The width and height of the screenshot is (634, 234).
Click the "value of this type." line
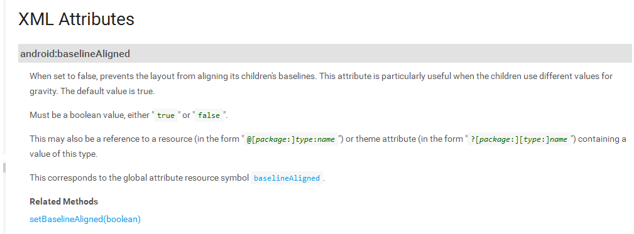click(63, 154)
